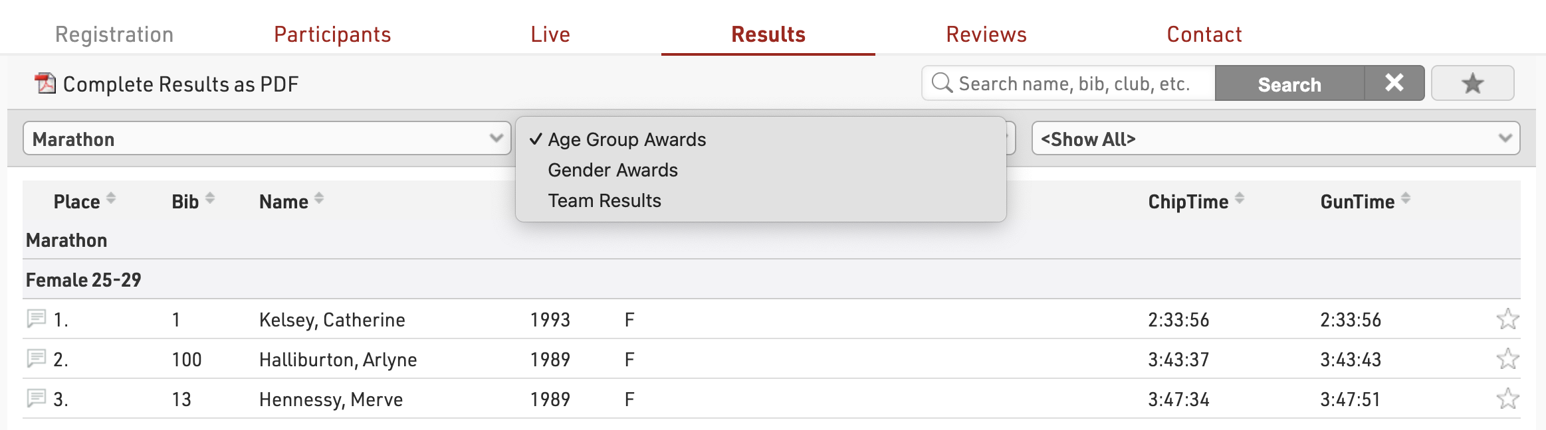Viewport: 1546px width, 430px height.
Task: Click into the search name, bib, club field
Action: (x=1073, y=84)
